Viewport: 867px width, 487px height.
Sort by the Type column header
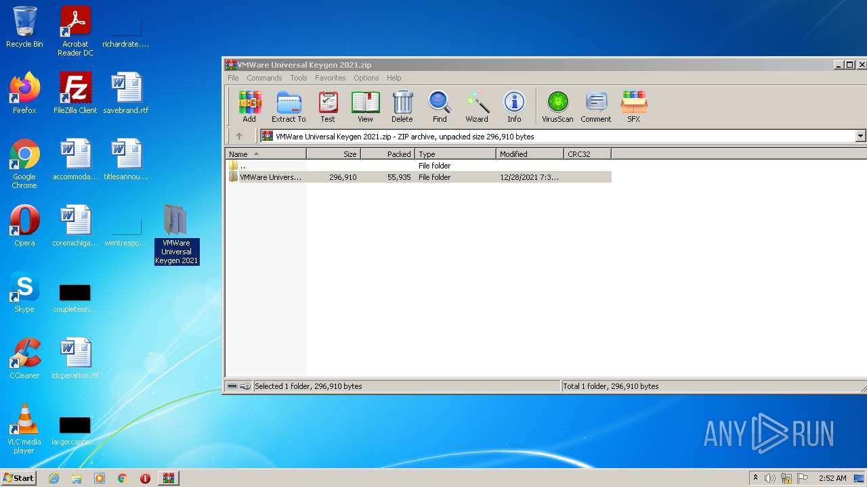[x=455, y=154]
